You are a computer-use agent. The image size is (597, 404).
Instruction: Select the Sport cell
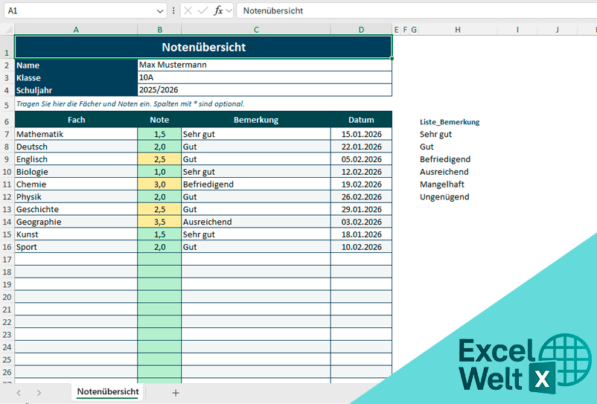[76, 247]
